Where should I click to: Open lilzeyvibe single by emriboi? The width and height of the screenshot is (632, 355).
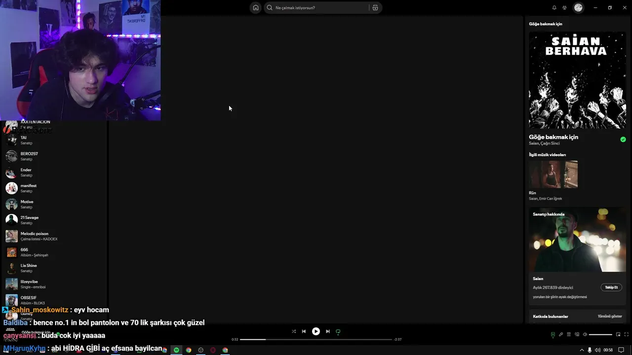(x=53, y=284)
